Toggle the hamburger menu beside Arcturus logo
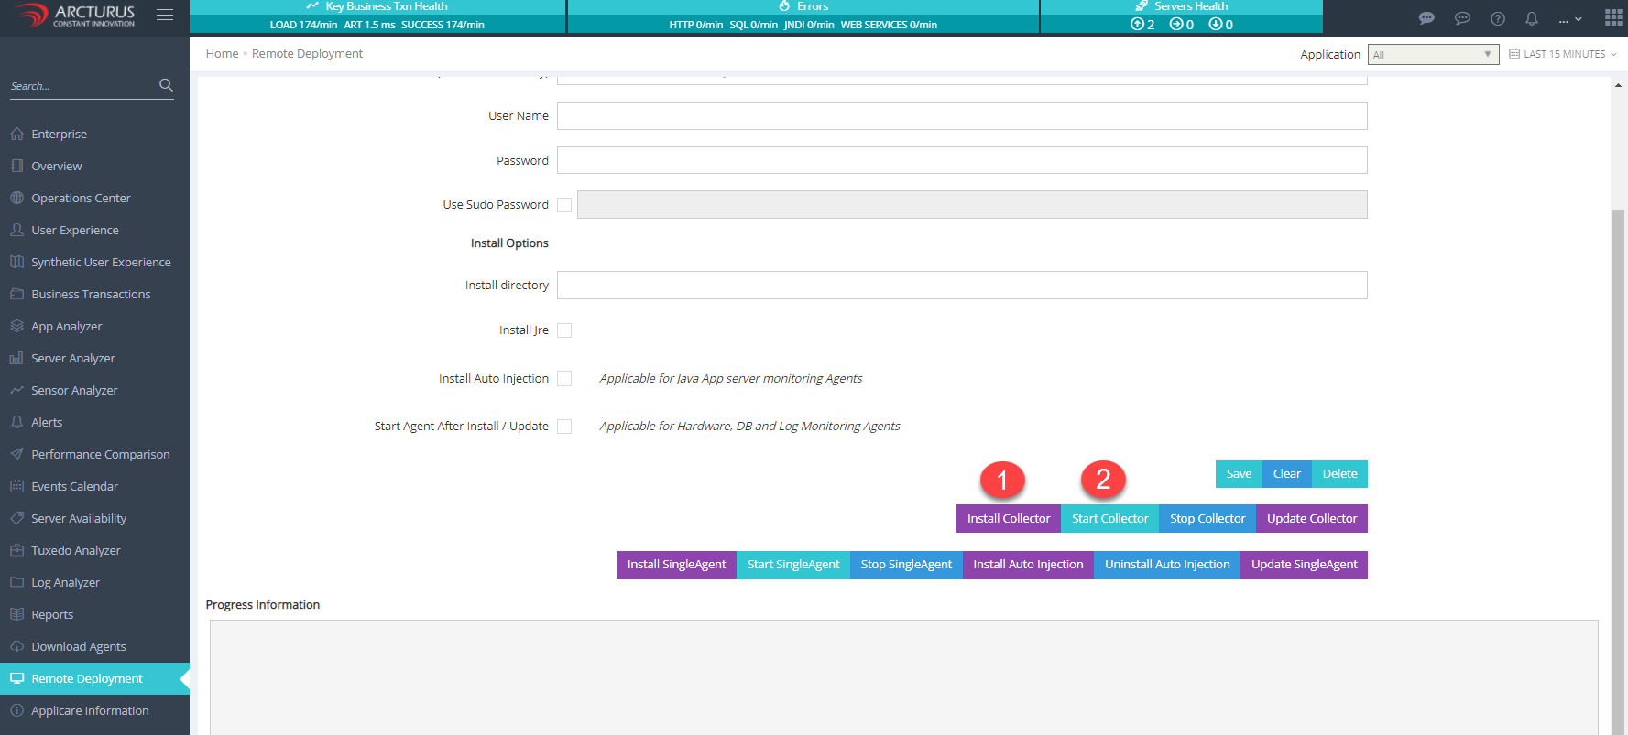The width and height of the screenshot is (1628, 735). tap(165, 15)
